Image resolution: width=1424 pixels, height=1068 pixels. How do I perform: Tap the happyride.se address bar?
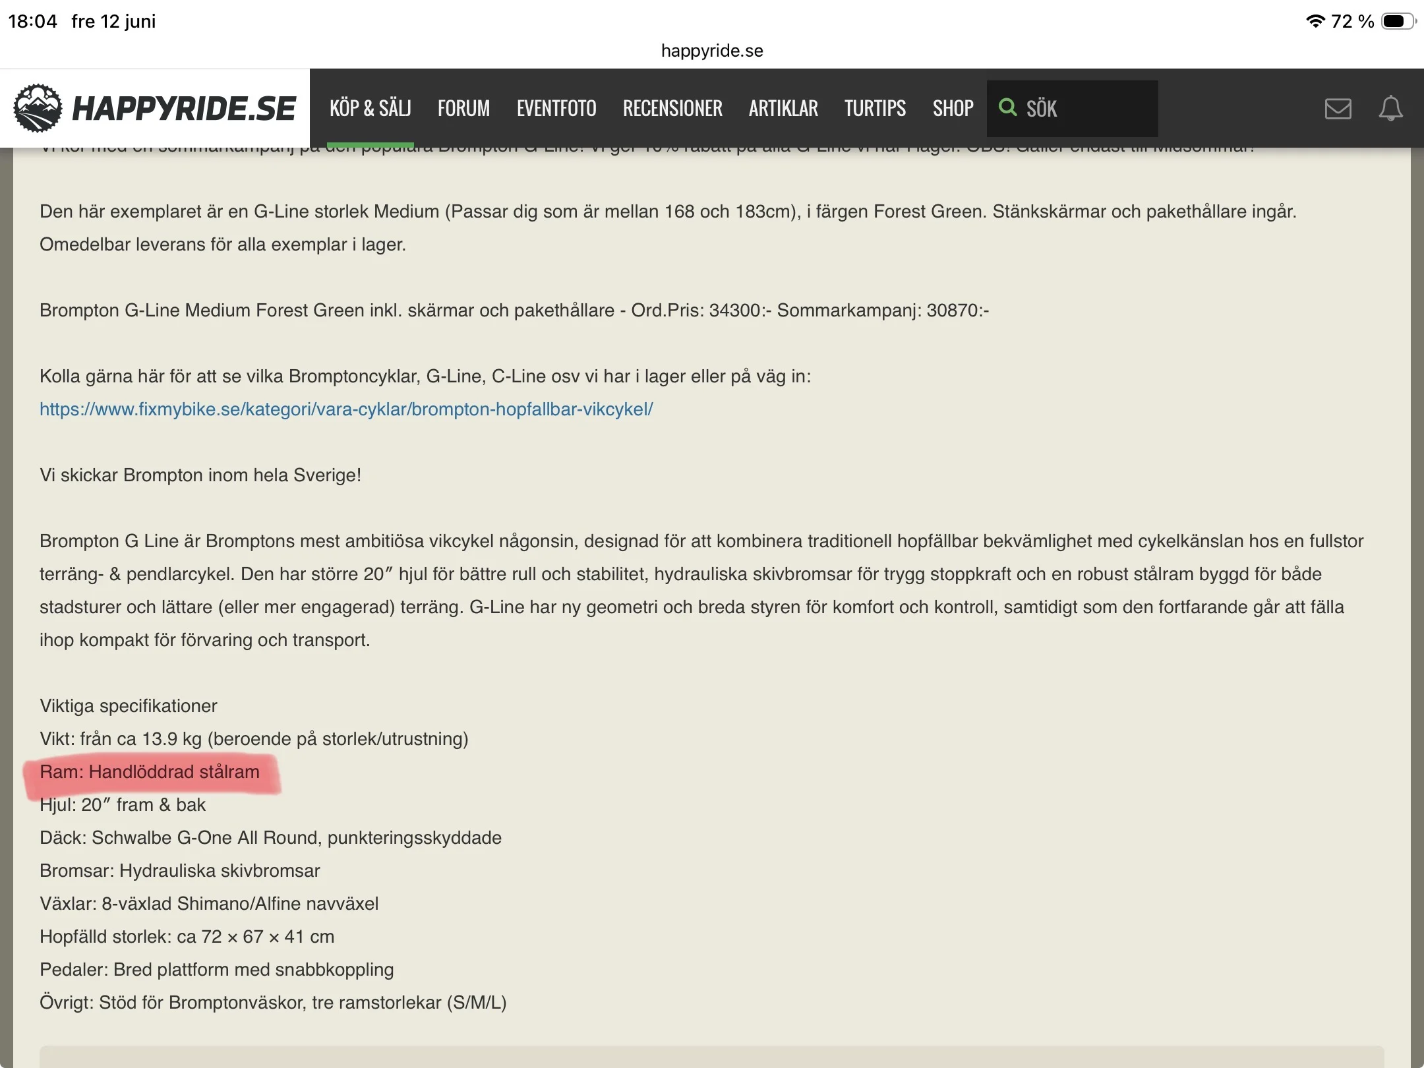(x=712, y=51)
